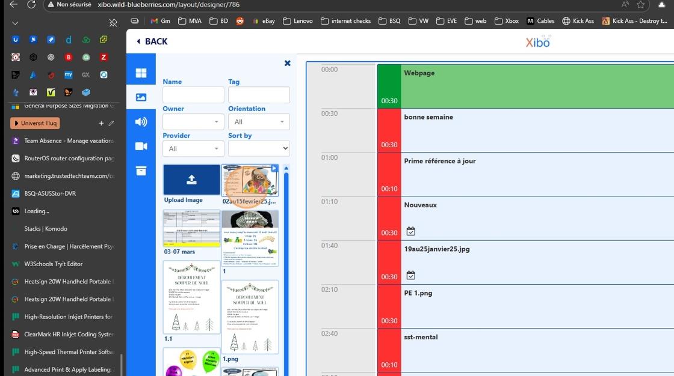674x376 pixels.
Task: Open the archive box sidebar icon
Action: pyautogui.click(x=141, y=171)
